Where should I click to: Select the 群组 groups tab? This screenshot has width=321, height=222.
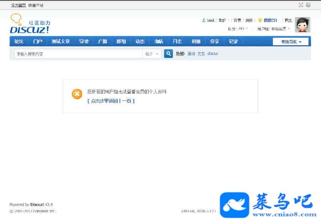pyautogui.click(x=121, y=41)
